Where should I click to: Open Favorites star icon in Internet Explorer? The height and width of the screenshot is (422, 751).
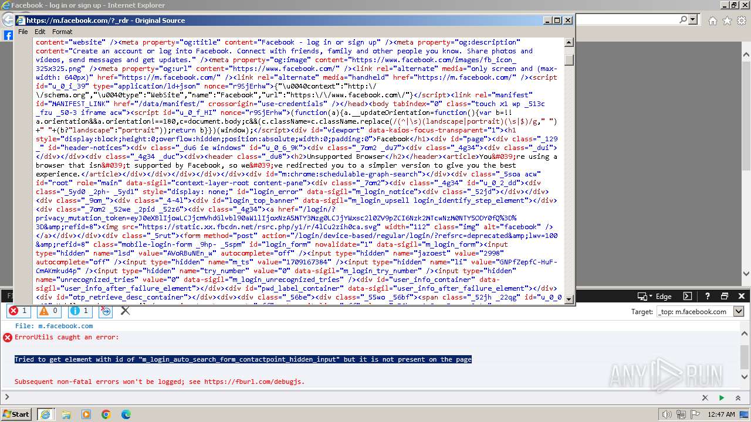pyautogui.click(x=727, y=21)
